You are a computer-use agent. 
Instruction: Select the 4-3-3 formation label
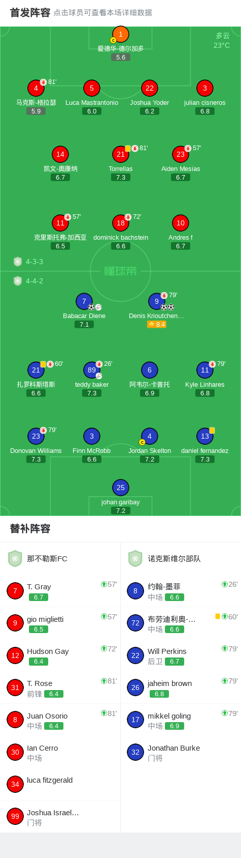pyautogui.click(x=35, y=262)
